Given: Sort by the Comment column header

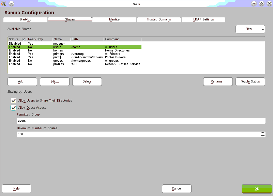Looking at the screenshot, I should (x=122, y=39).
